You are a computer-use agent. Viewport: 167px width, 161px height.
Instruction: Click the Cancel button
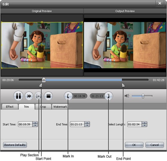155,145
